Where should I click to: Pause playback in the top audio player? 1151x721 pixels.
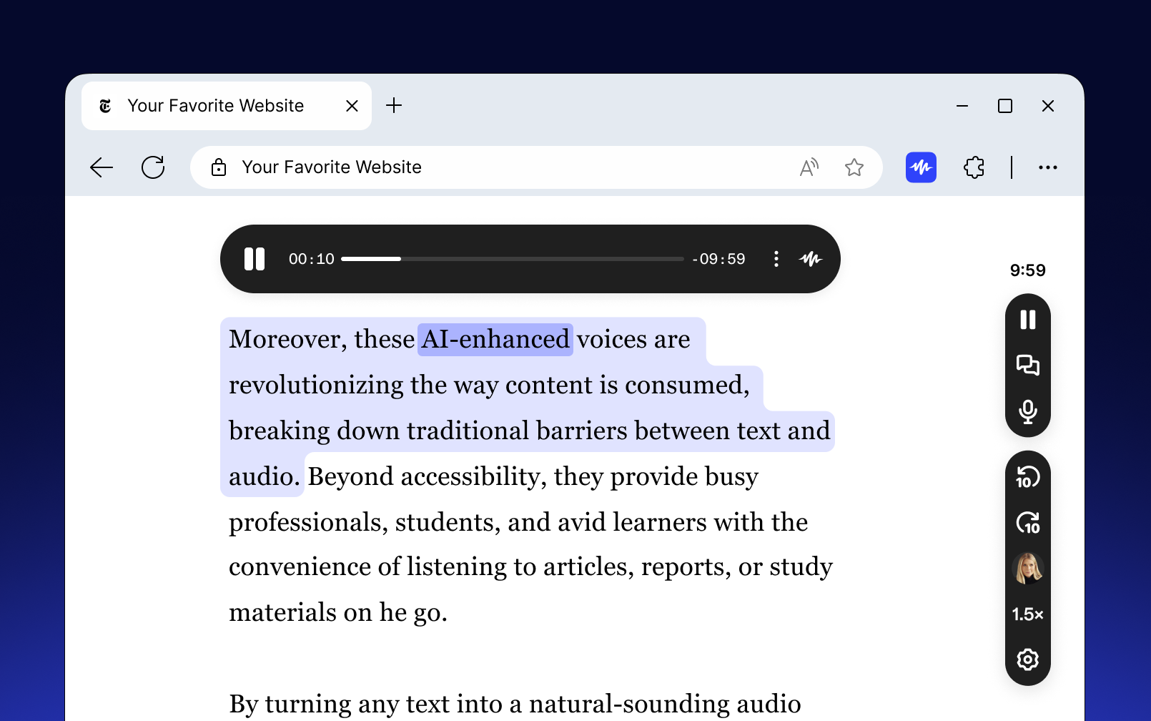coord(255,259)
